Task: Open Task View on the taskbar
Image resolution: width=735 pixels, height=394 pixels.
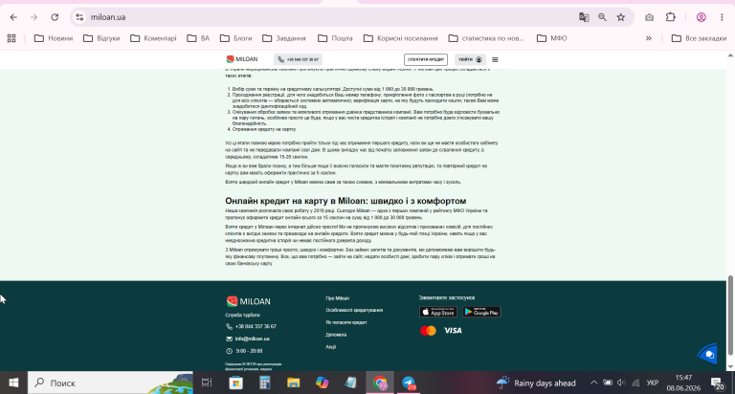Action: pos(207,383)
